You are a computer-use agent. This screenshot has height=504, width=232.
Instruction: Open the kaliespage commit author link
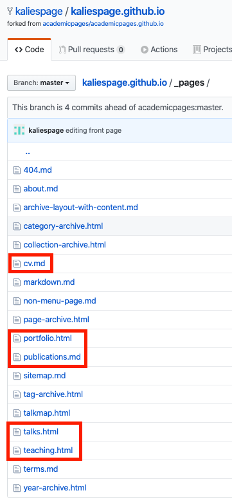46,130
